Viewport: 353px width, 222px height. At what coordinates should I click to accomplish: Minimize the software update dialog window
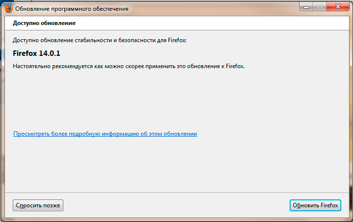tap(306, 6)
